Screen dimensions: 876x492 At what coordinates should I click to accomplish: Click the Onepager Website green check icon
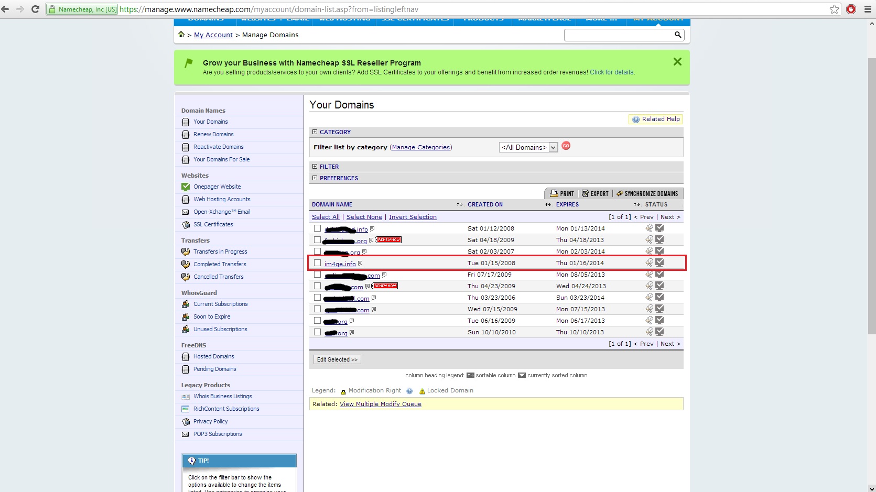(x=186, y=187)
